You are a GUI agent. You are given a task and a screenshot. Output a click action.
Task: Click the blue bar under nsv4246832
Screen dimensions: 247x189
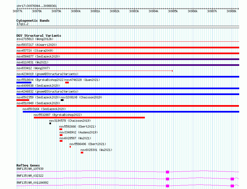128,94
